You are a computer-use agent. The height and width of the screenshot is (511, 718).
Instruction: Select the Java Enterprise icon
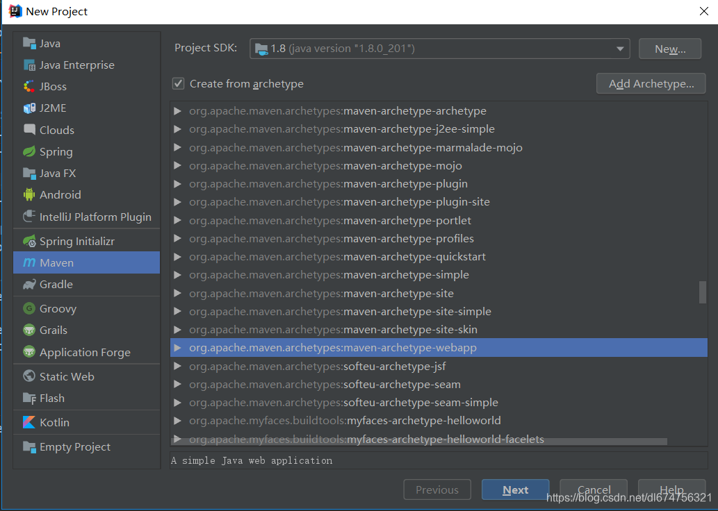pyautogui.click(x=29, y=65)
